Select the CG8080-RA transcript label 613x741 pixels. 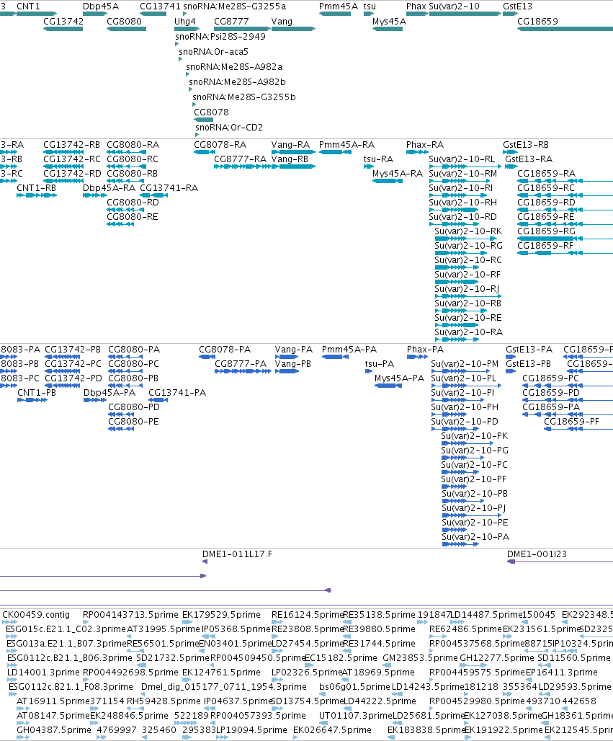[x=133, y=145]
